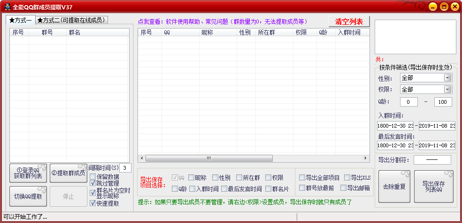462x223 pixels.
Task: Click the member list scrollbar right arrow
Action: (x=366, y=158)
